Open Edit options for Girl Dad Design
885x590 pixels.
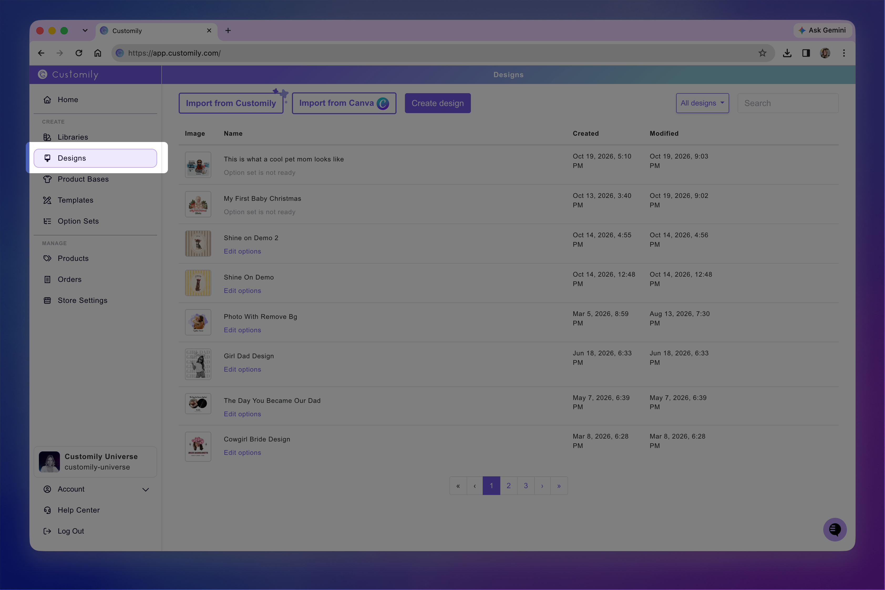(x=242, y=370)
